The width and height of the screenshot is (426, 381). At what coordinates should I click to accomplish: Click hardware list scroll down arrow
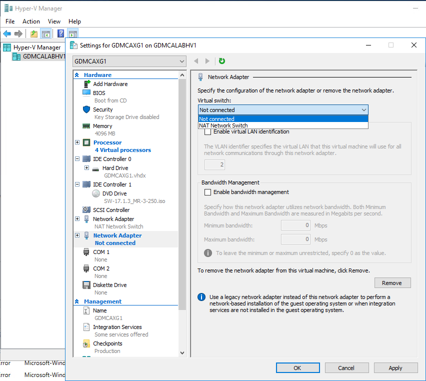[182, 352]
